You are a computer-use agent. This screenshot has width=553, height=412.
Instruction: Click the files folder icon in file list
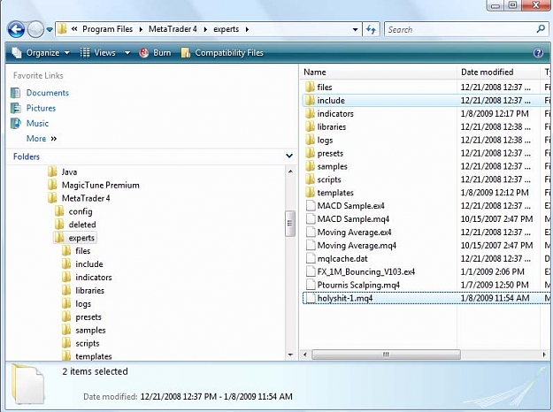(310, 87)
